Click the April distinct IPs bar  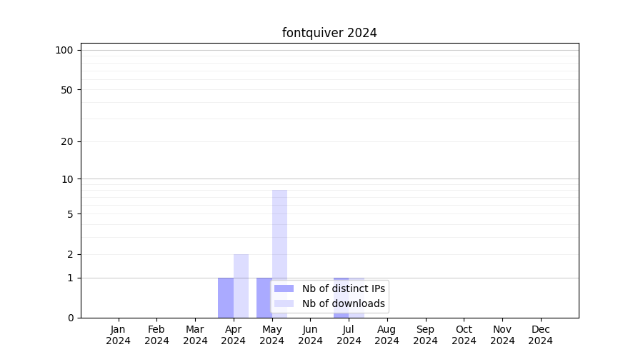tap(226, 297)
